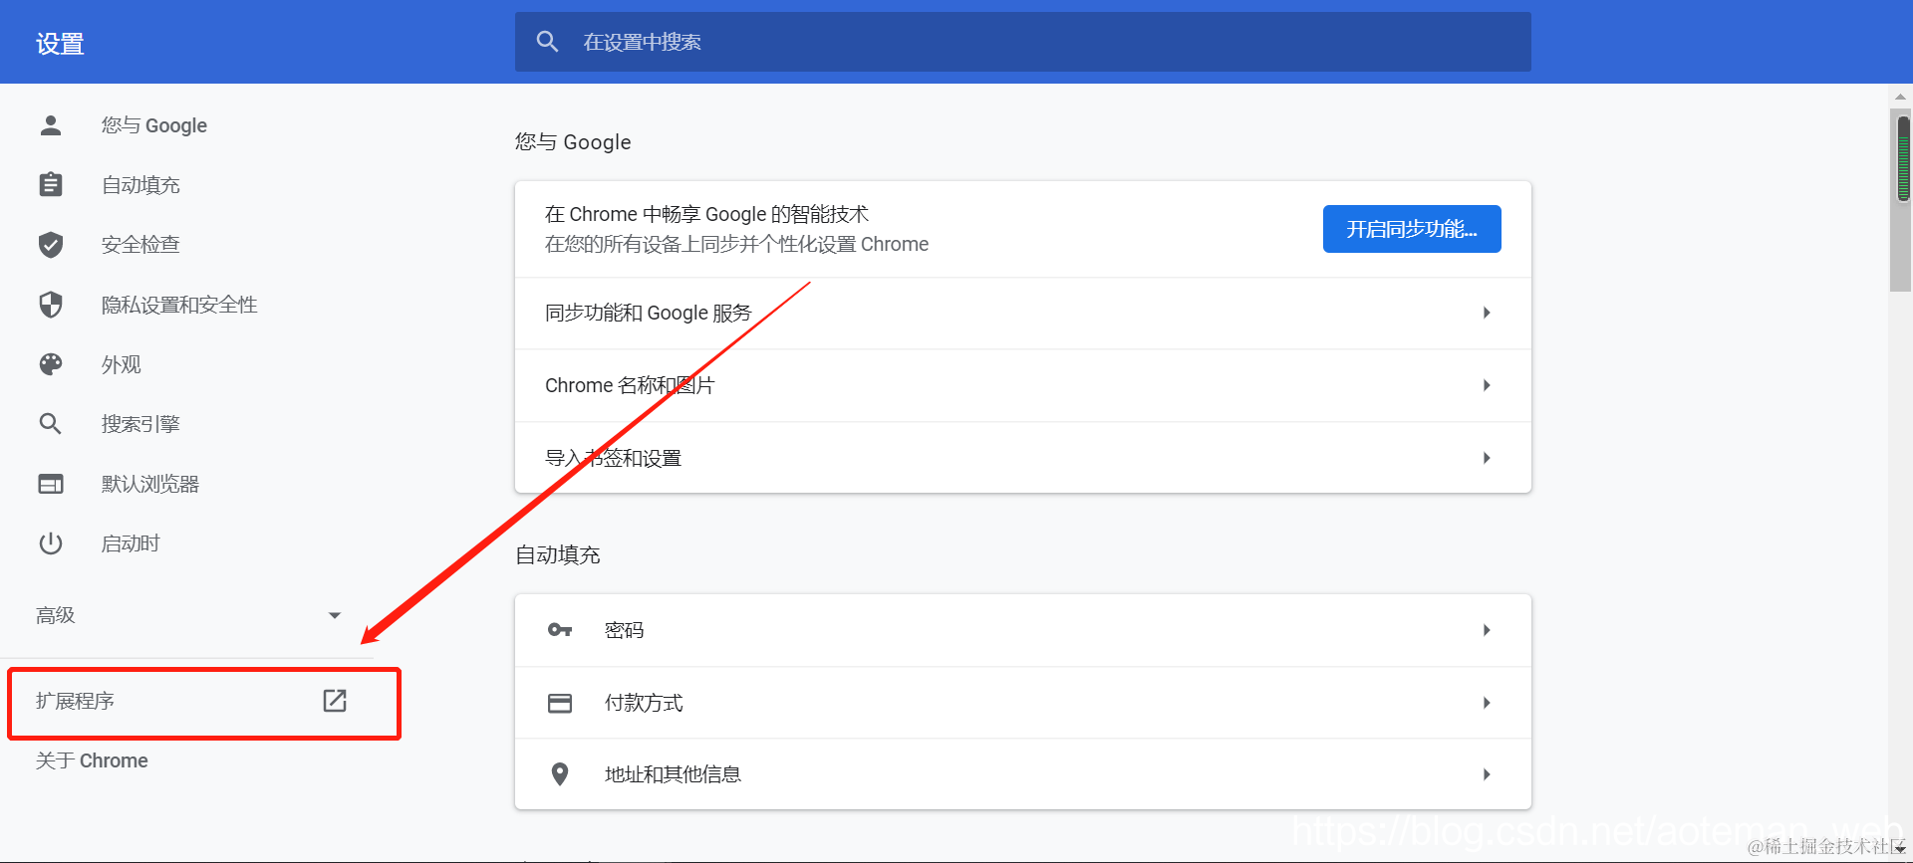Click the 在设置中搜索 search field
1913x863 pixels.
coord(1023,42)
